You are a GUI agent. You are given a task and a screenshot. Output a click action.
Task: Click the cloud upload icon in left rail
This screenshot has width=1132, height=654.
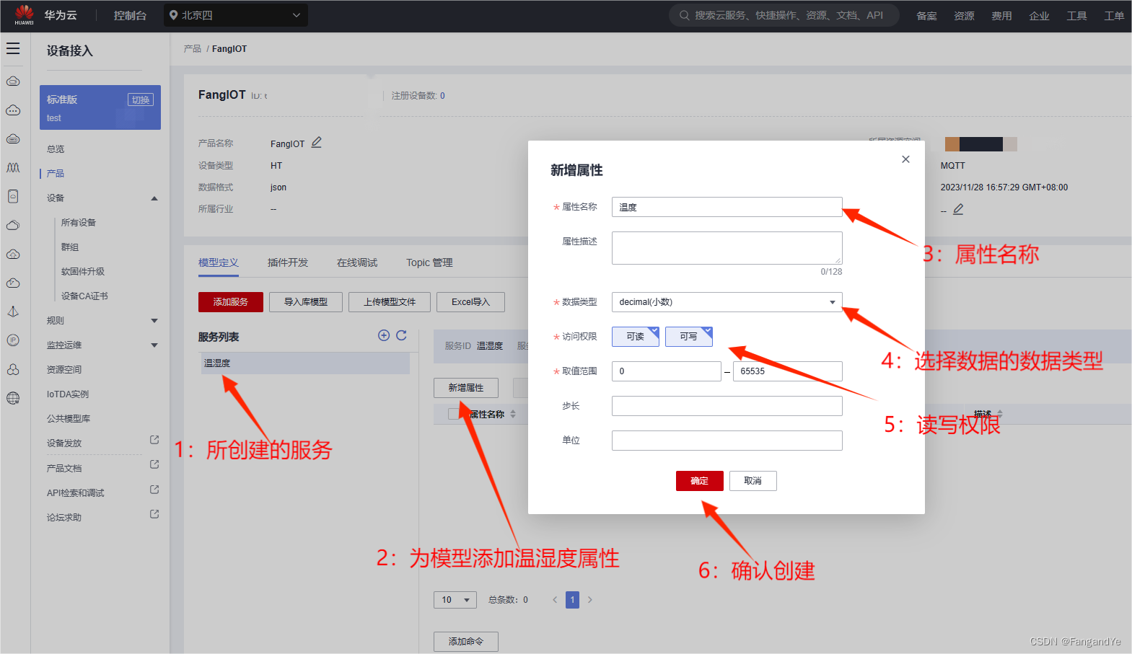13,255
